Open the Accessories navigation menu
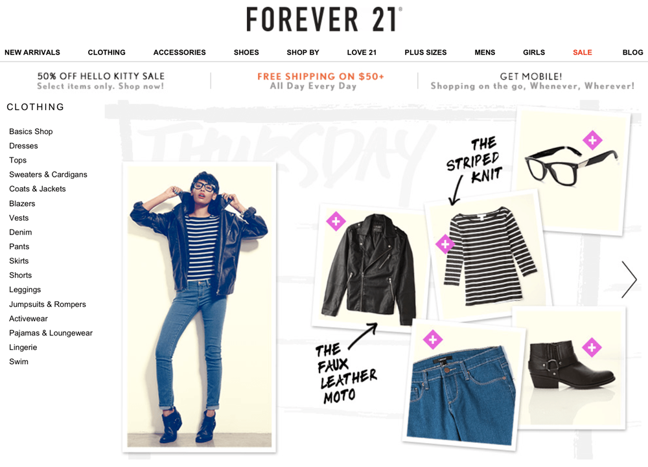Viewport: 648px width, 467px height. pos(179,52)
